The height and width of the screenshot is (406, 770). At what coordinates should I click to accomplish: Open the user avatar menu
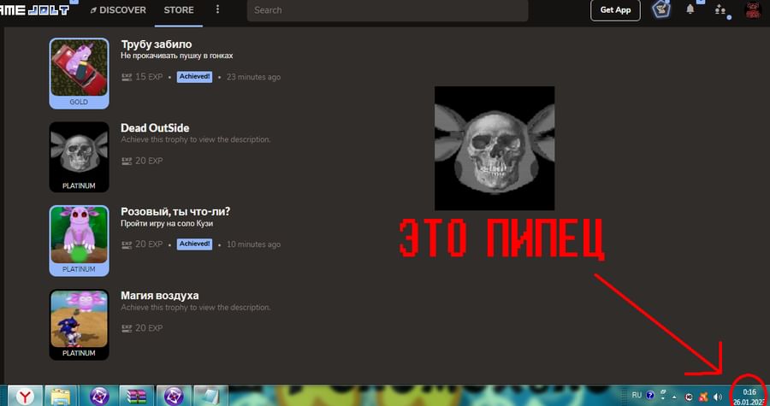(753, 9)
